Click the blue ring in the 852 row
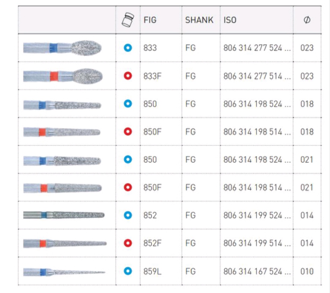The image size is (330, 293). (x=128, y=215)
